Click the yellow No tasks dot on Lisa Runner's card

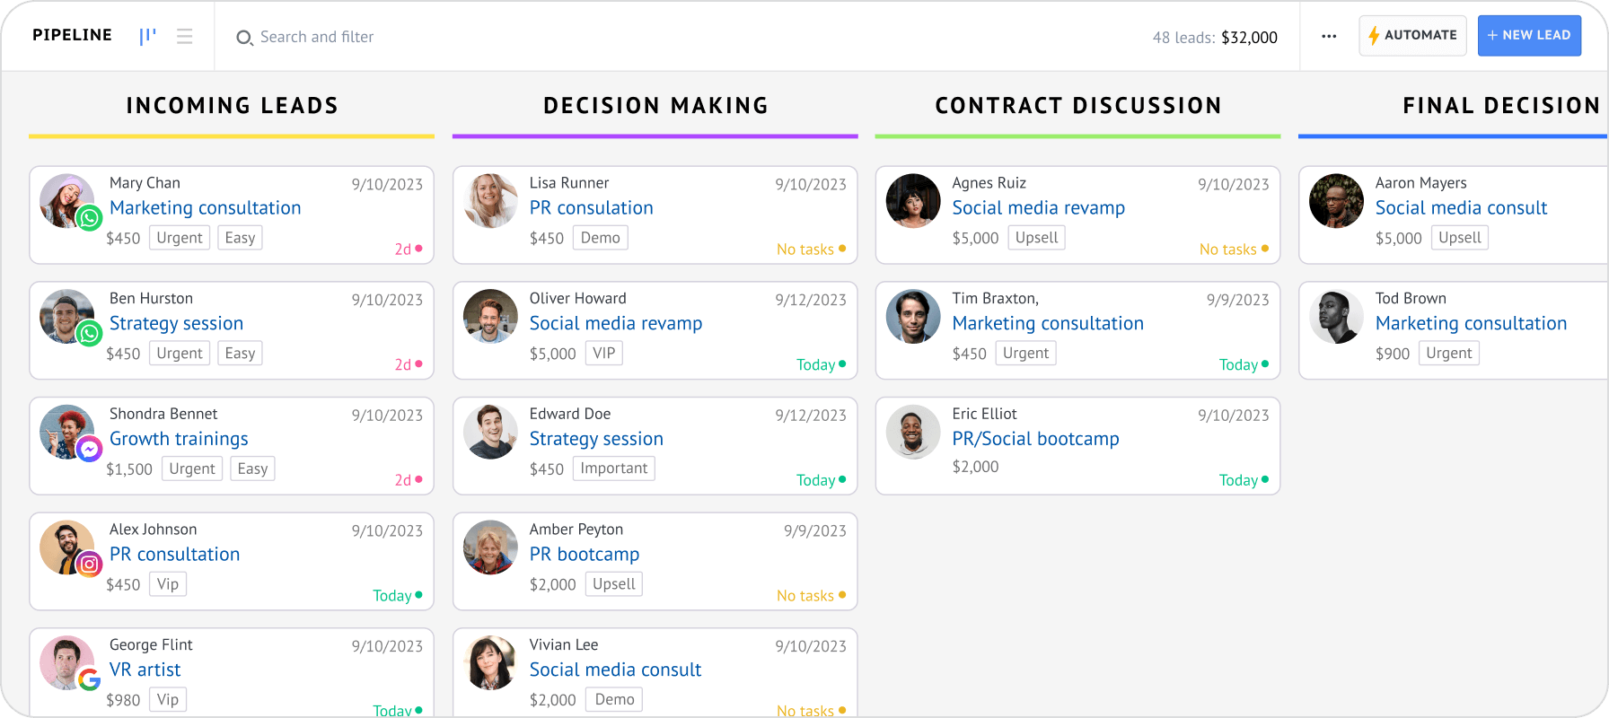pyautogui.click(x=842, y=249)
